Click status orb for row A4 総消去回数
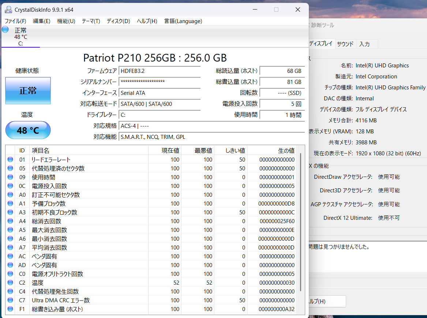The width and height of the screenshot is (427, 318). tap(10, 221)
